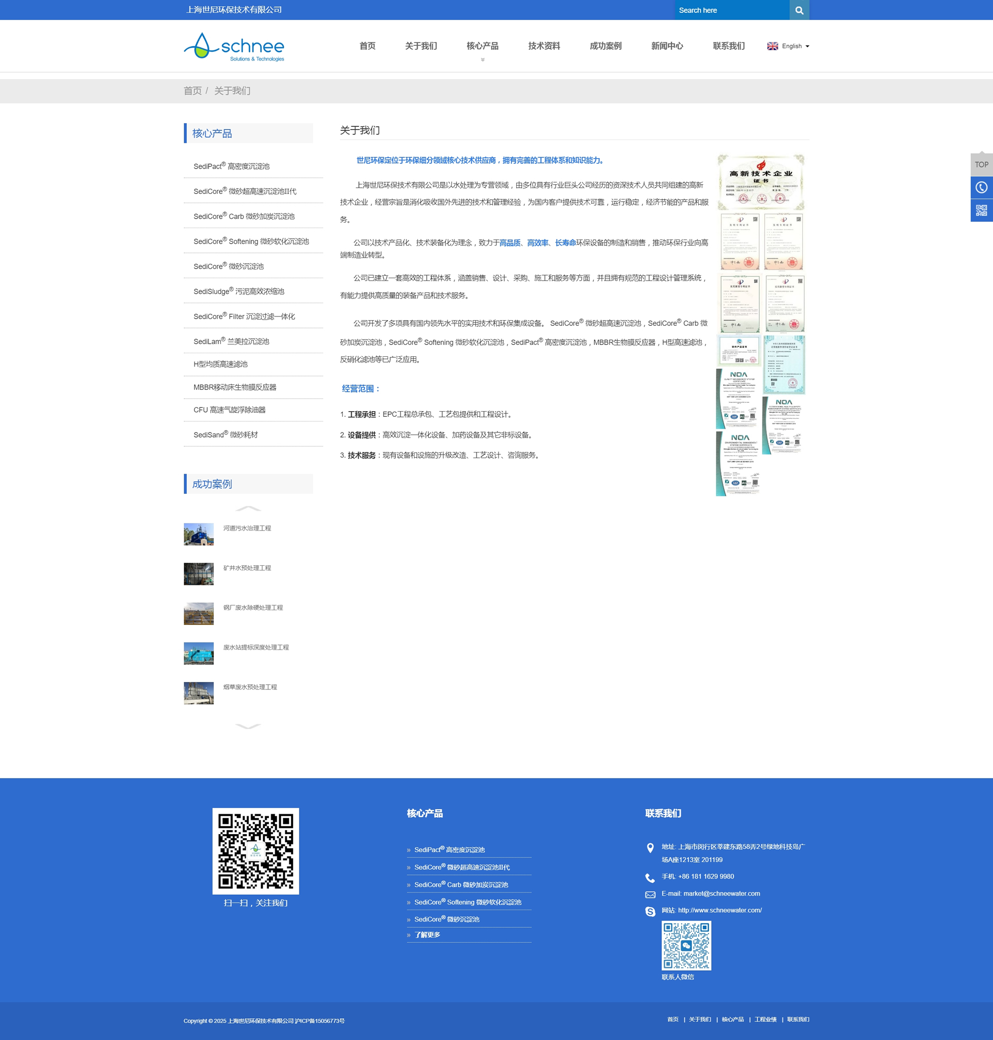Image resolution: width=993 pixels, height=1040 pixels.
Task: Open 关于我们 in the main navigation
Action: [421, 46]
